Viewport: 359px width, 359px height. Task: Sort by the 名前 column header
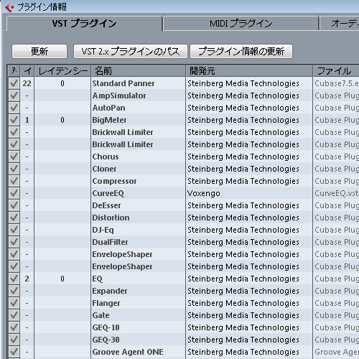click(138, 71)
